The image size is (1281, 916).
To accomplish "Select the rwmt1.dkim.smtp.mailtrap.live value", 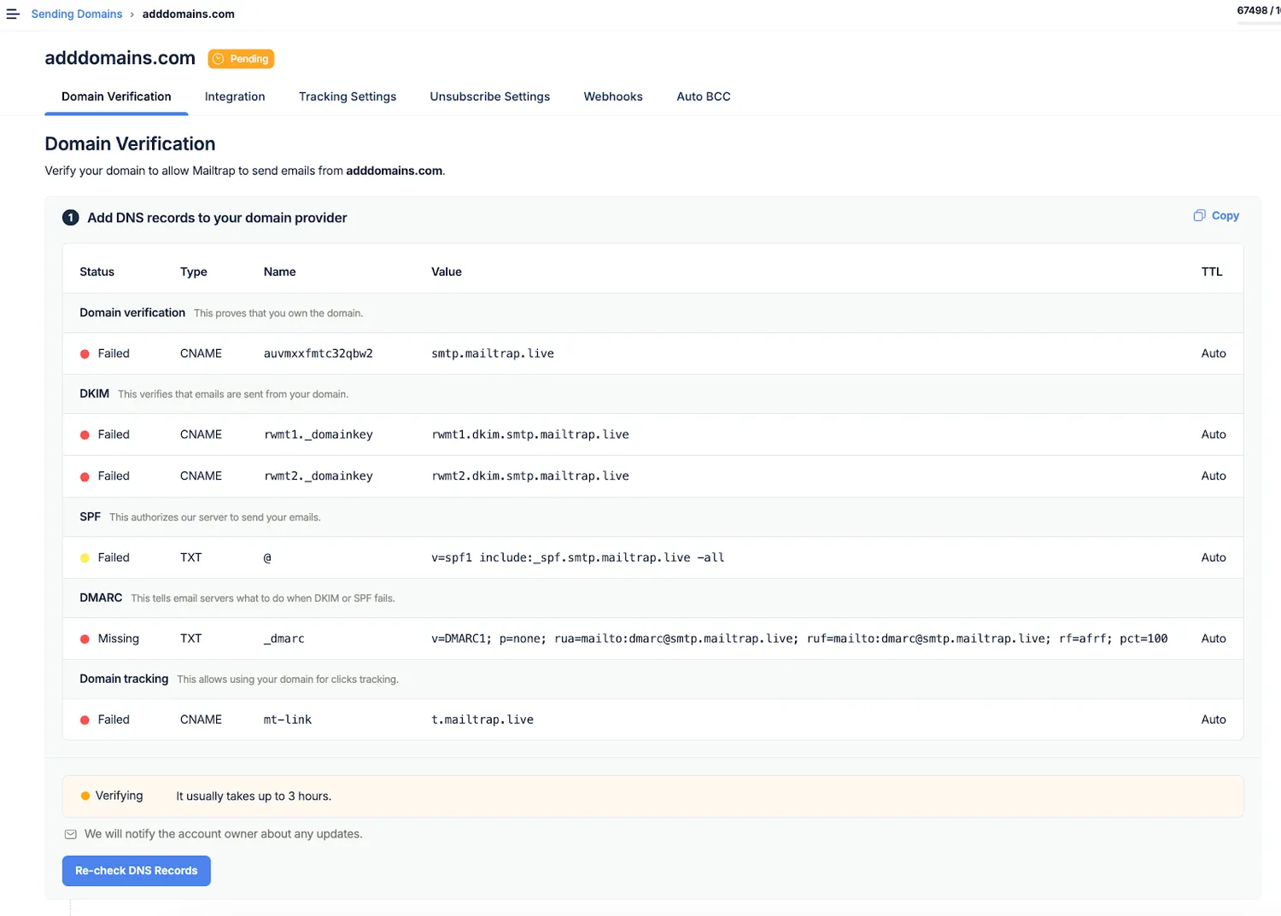I will pyautogui.click(x=530, y=435).
